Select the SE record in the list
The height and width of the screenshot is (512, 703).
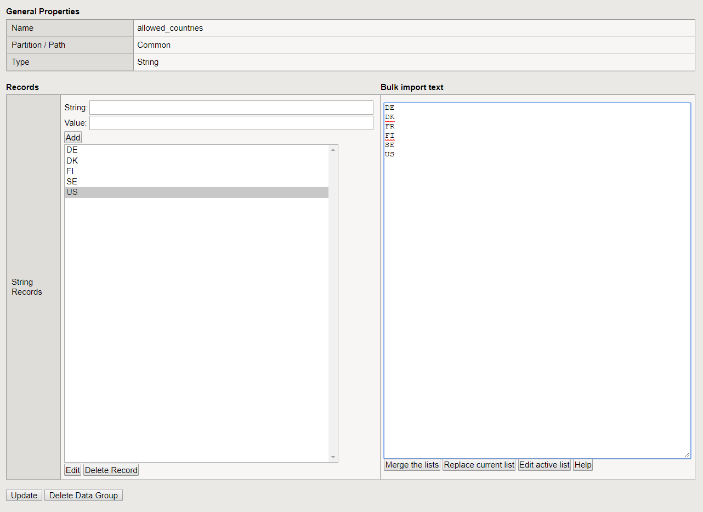[196, 182]
